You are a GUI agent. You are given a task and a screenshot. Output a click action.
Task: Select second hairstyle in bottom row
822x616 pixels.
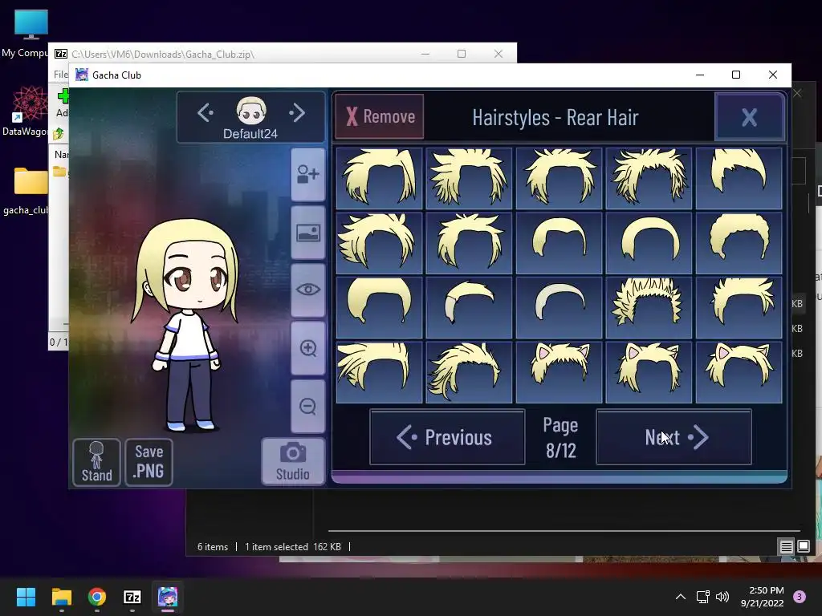pyautogui.click(x=469, y=372)
